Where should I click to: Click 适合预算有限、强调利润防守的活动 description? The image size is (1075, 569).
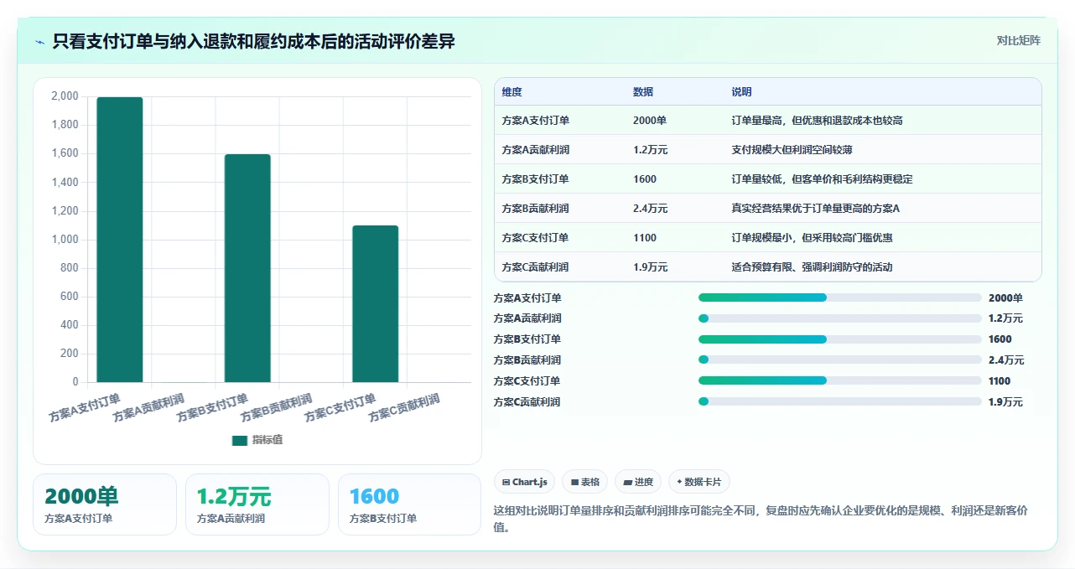(x=813, y=267)
